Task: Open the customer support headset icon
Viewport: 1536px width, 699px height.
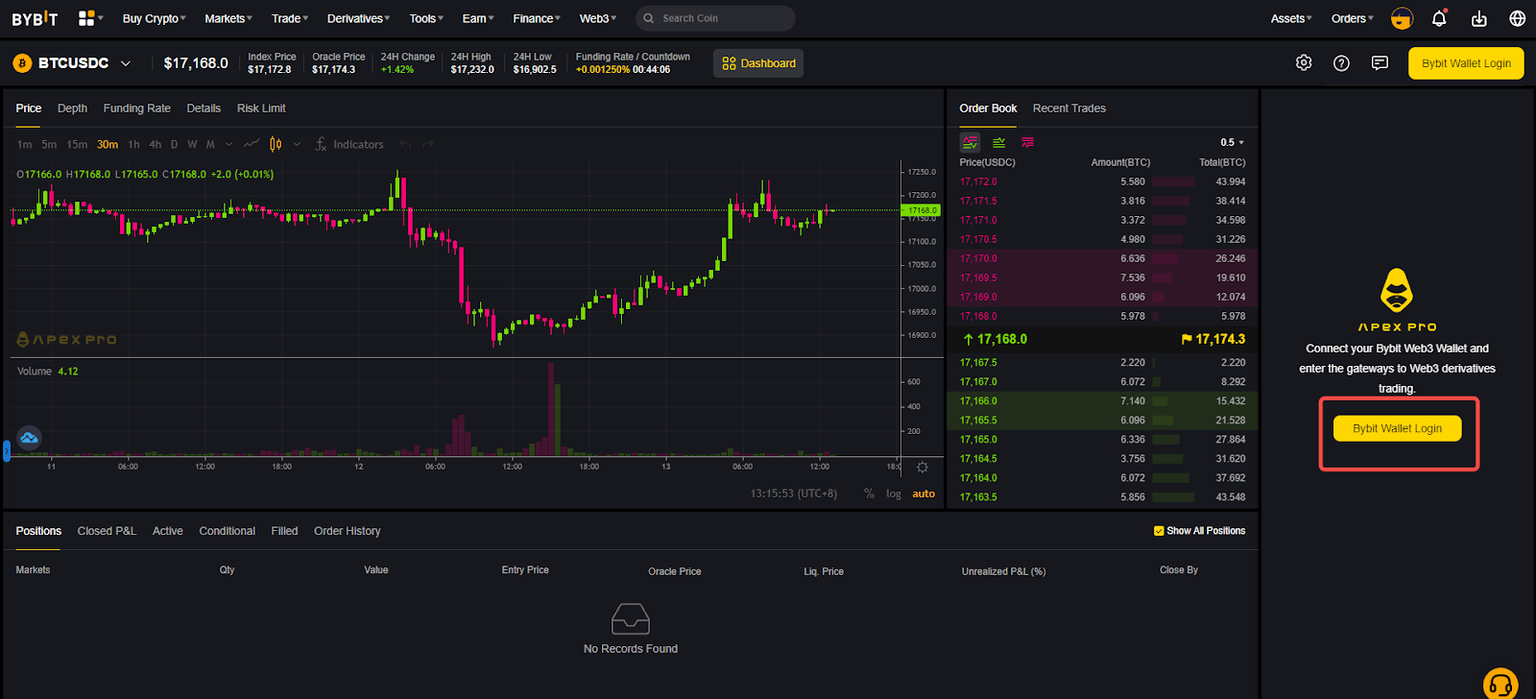Action: (x=1500, y=685)
